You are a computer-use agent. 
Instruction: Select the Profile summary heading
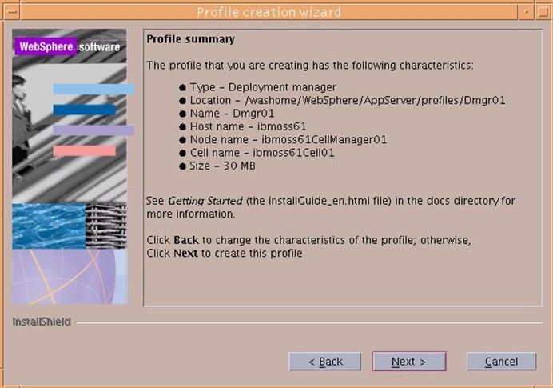tap(191, 39)
